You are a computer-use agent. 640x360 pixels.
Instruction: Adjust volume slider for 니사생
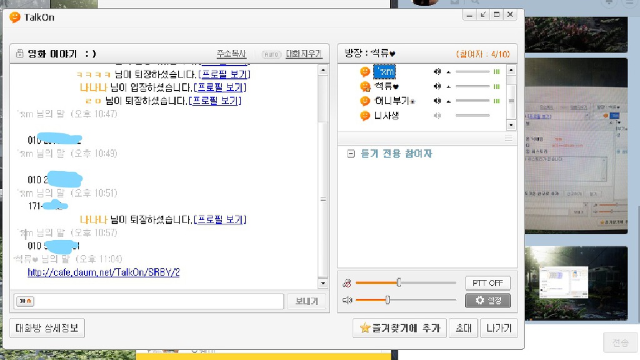472,116
